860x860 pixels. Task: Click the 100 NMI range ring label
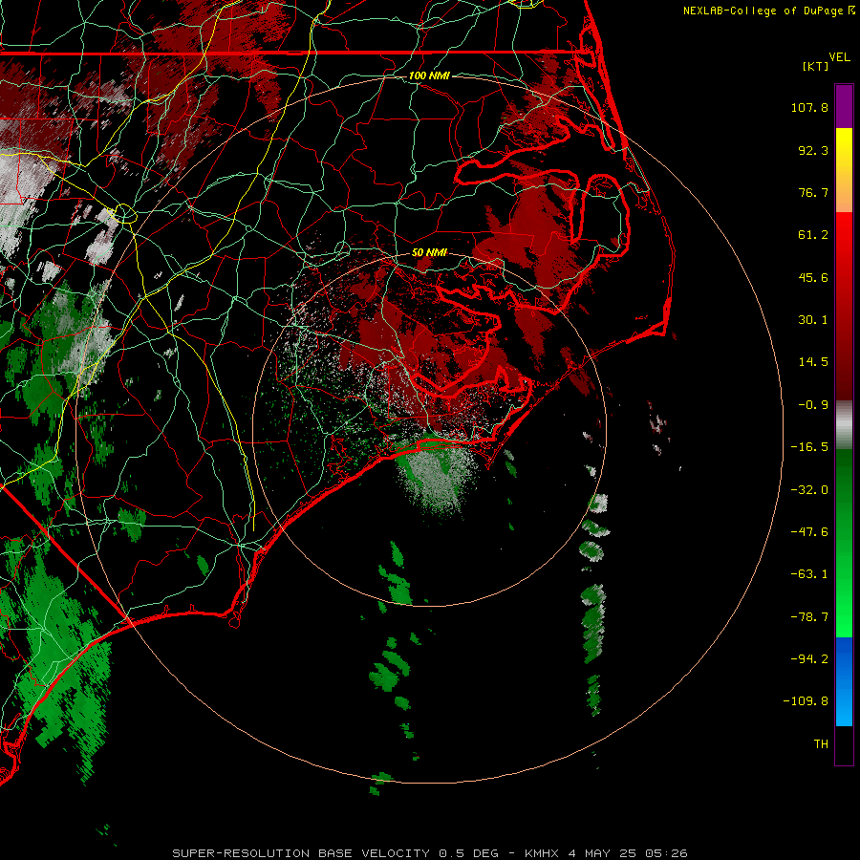429,75
